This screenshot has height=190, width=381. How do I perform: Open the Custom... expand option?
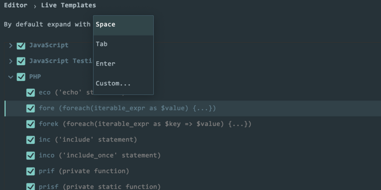click(123, 84)
